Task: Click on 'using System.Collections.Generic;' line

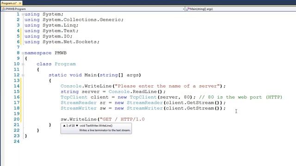Action: 74,20
